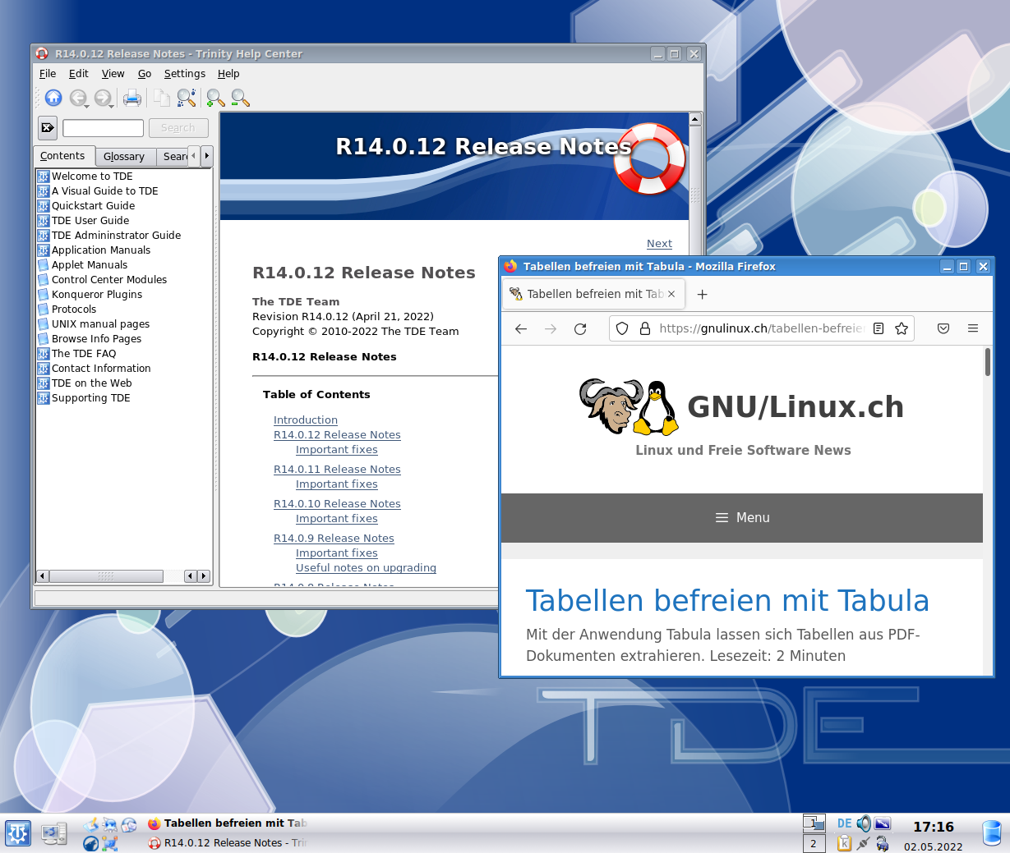Click the Help Center scroll up arrow
The height and width of the screenshot is (853, 1010).
pos(695,119)
